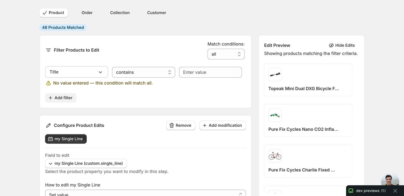
Task: Close the dev previews bar
Action: [x=395, y=191]
